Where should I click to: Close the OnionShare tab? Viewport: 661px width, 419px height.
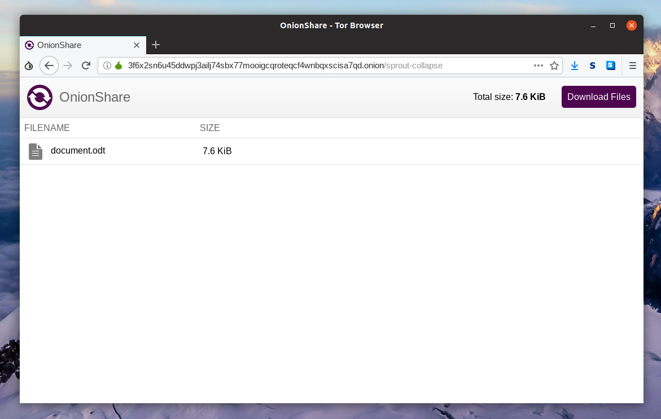pos(137,45)
